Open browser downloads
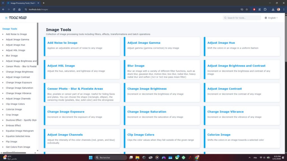The width and height of the screenshot is (287, 161). tap(273, 9)
